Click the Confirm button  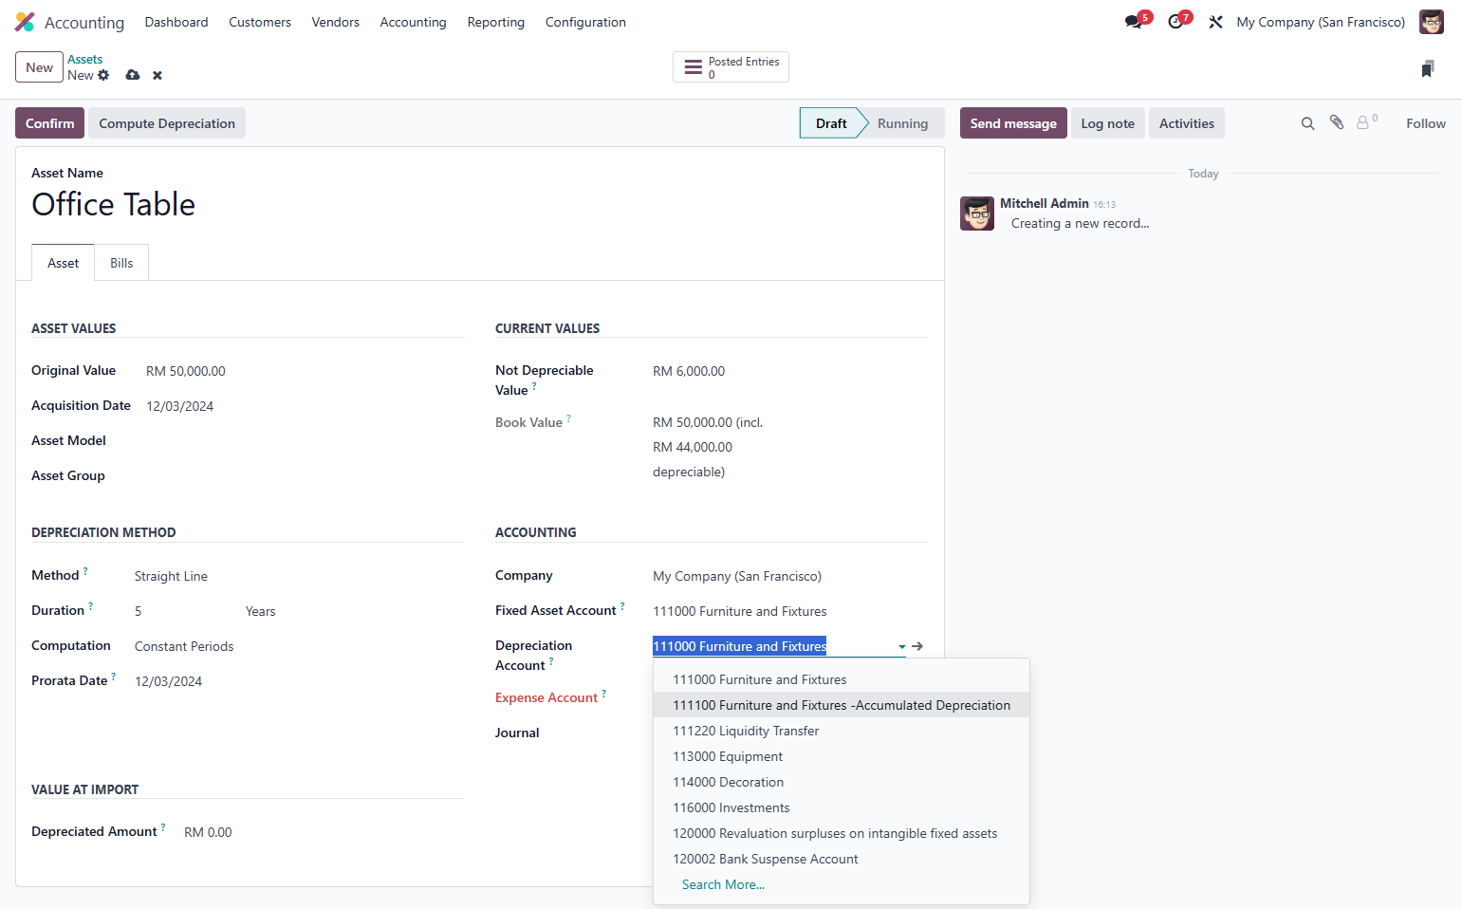coord(49,123)
